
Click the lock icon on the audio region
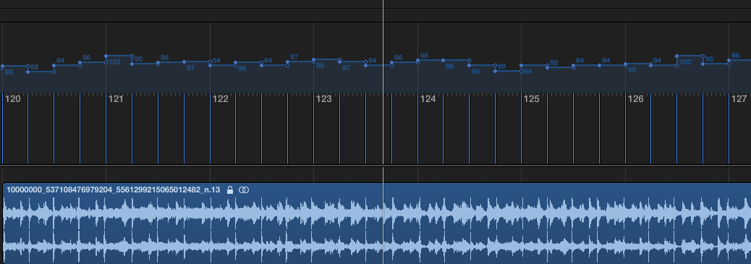tap(230, 190)
